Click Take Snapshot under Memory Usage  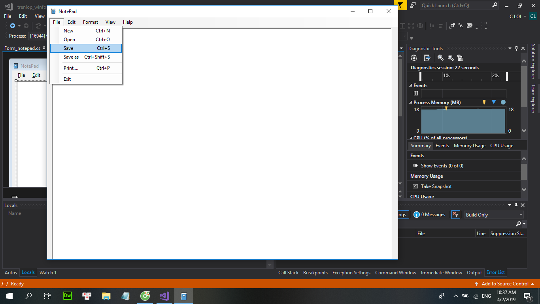(436, 186)
